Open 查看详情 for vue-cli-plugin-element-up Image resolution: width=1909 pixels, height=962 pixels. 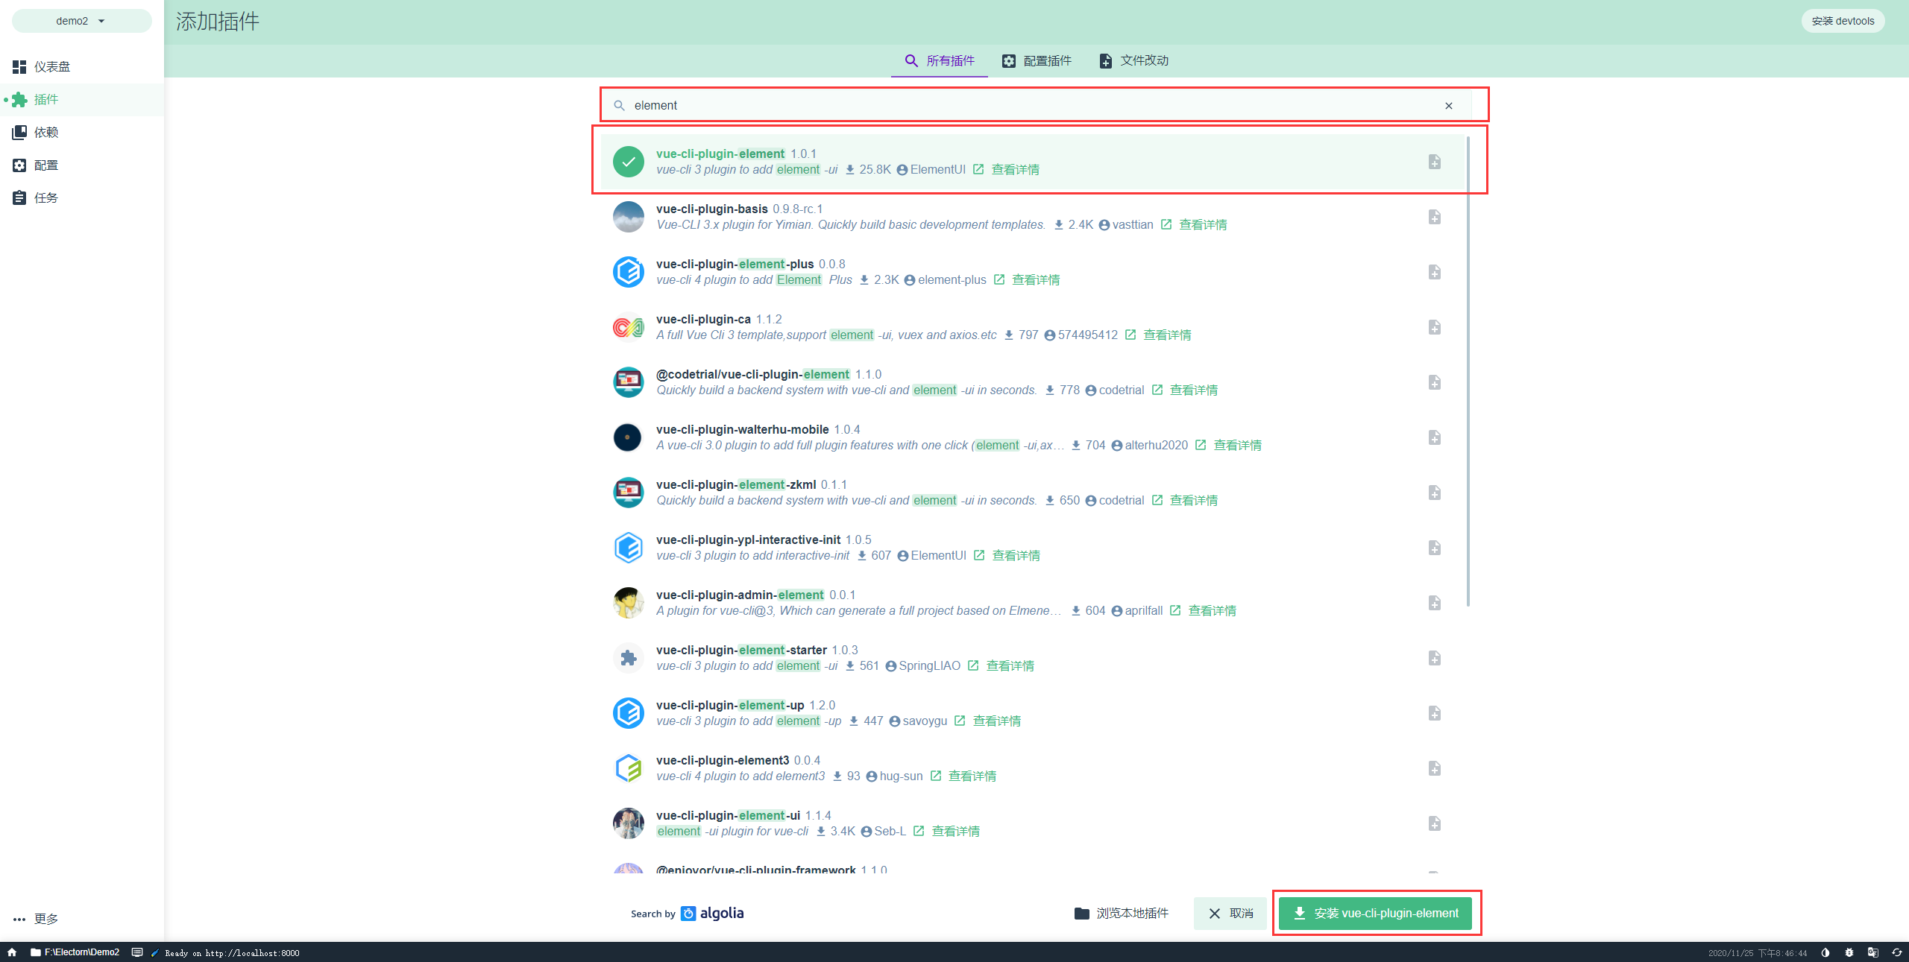pyautogui.click(x=997, y=721)
